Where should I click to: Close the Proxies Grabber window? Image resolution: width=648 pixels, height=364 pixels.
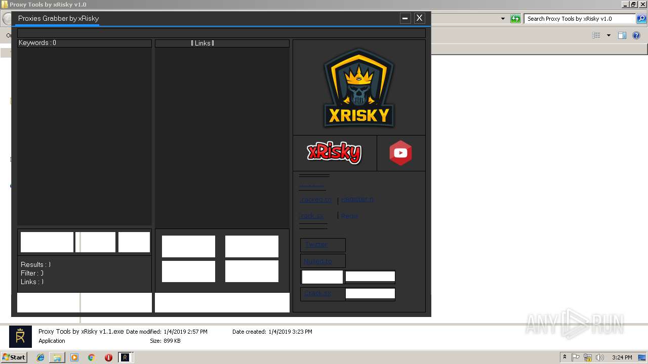pyautogui.click(x=419, y=18)
